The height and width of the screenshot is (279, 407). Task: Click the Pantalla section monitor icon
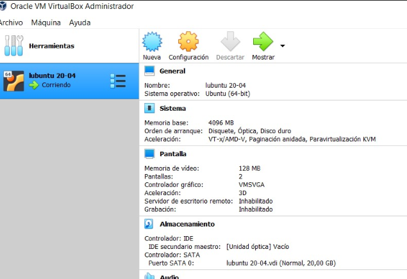pyautogui.click(x=149, y=154)
